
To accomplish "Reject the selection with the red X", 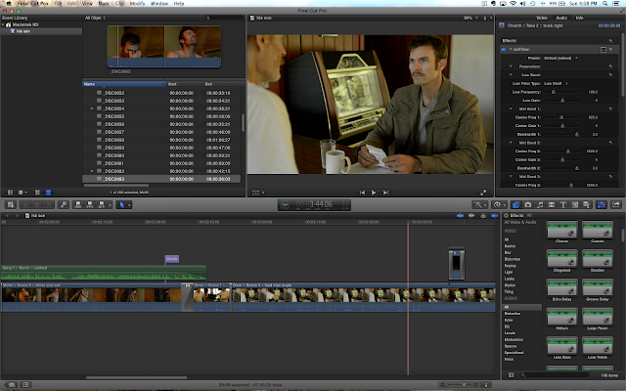I will point(48,204).
